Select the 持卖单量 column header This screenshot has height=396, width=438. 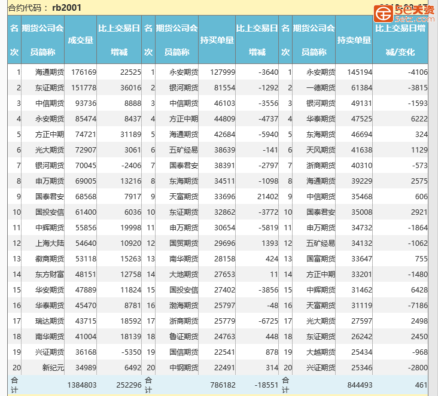[x=354, y=40]
